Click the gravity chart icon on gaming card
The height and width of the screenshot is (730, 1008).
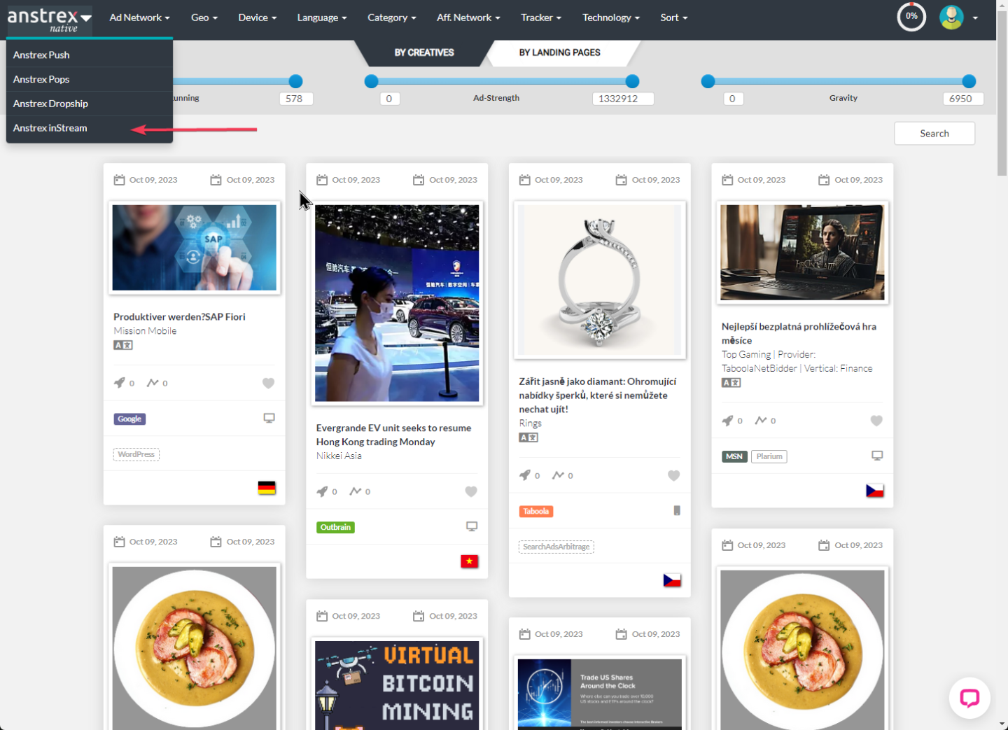point(760,421)
